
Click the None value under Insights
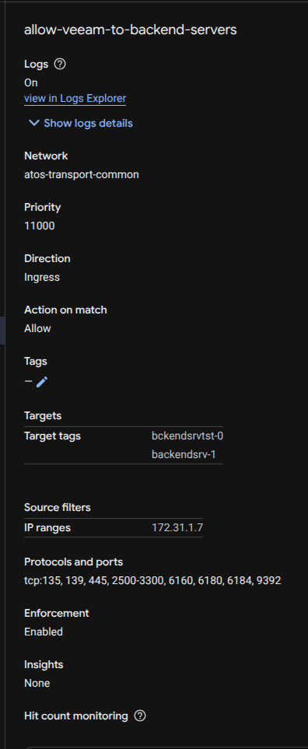[x=37, y=684]
